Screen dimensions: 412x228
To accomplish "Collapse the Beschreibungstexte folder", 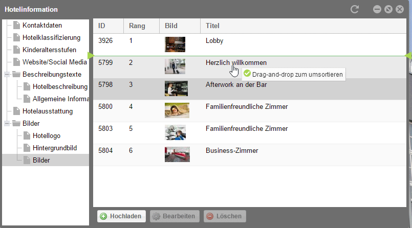I will coord(7,75).
